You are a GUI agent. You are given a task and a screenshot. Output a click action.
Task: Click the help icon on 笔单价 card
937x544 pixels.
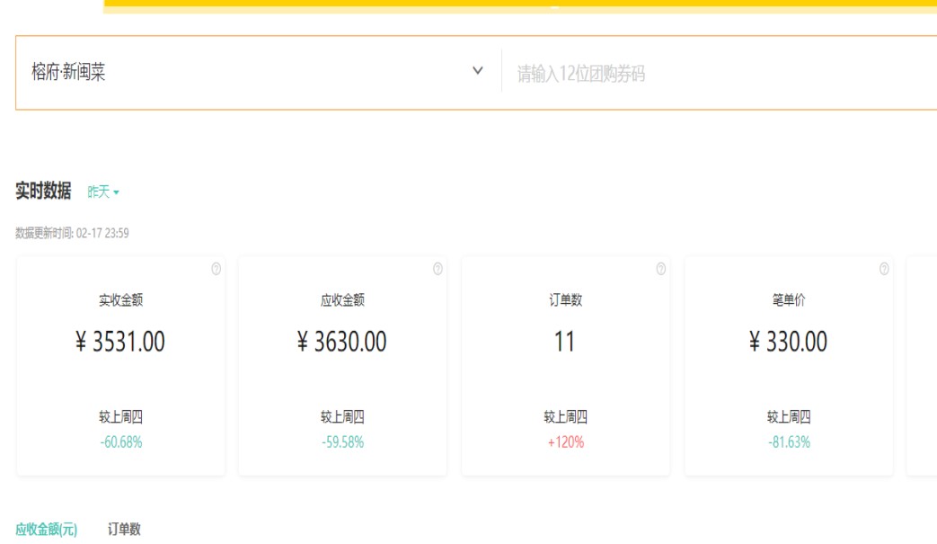884,269
